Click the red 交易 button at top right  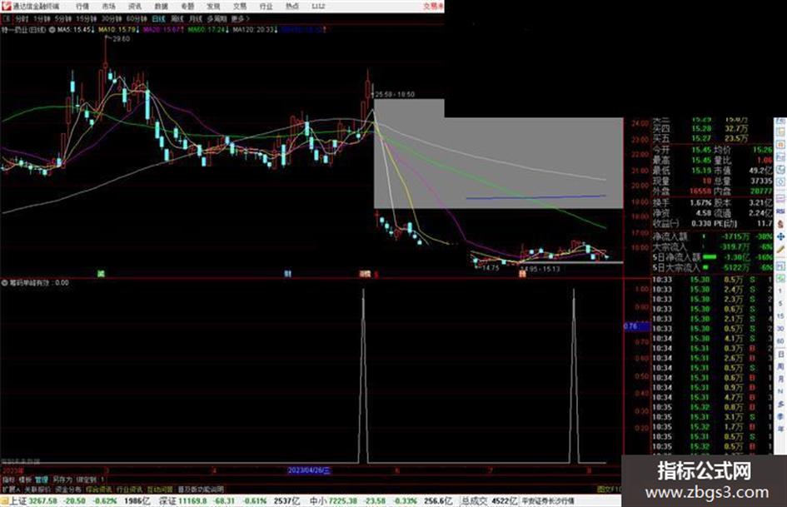click(x=432, y=6)
